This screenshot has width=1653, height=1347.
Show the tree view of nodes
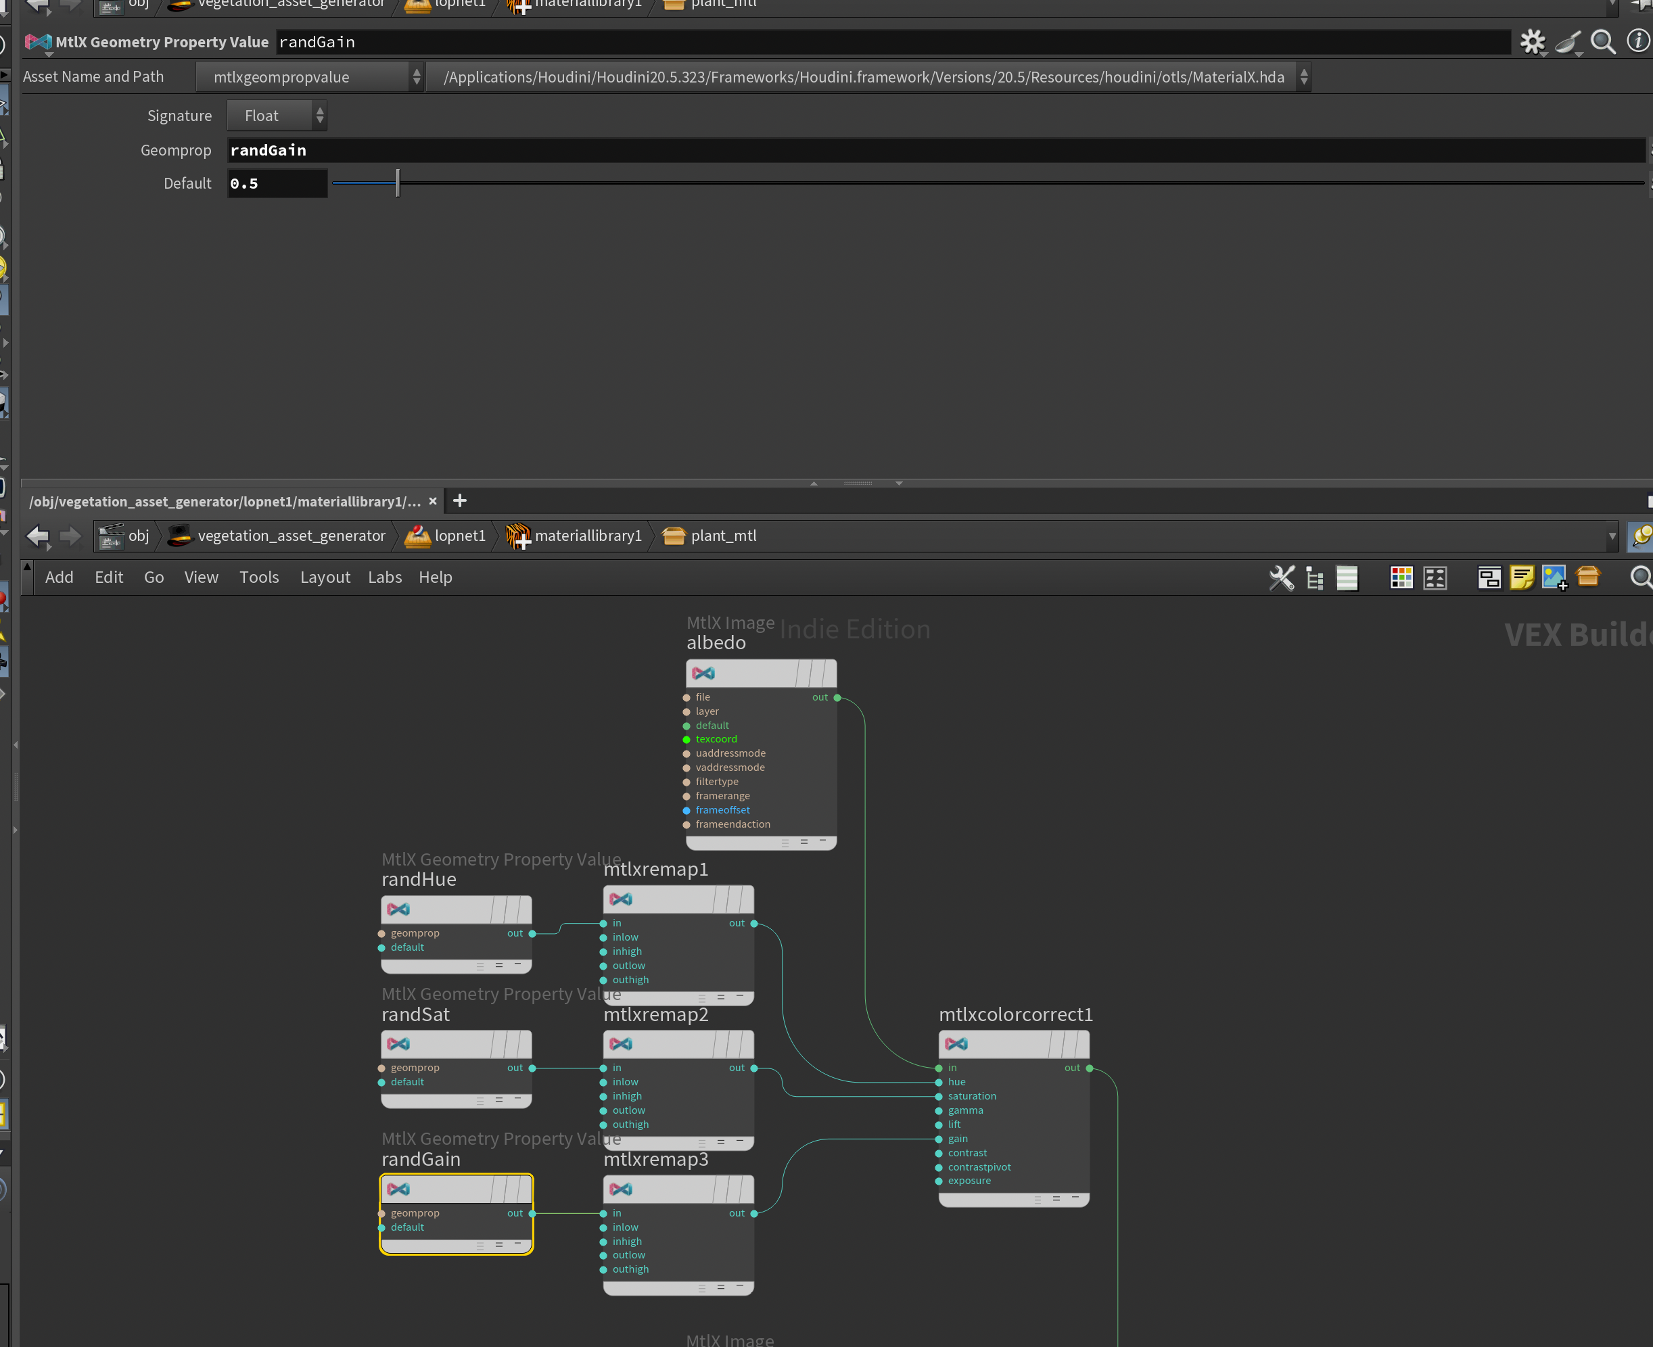tap(1314, 577)
